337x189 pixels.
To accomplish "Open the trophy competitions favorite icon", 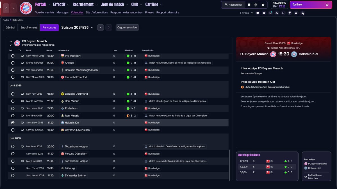I will point(290,13).
